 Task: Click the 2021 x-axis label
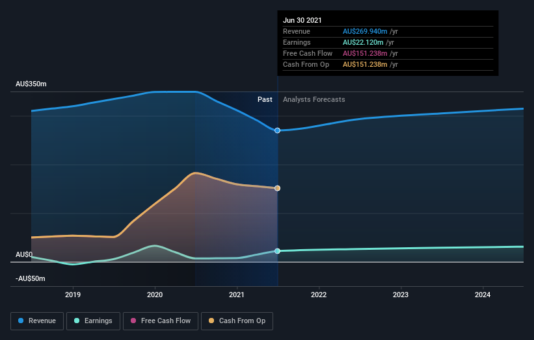[x=237, y=295]
